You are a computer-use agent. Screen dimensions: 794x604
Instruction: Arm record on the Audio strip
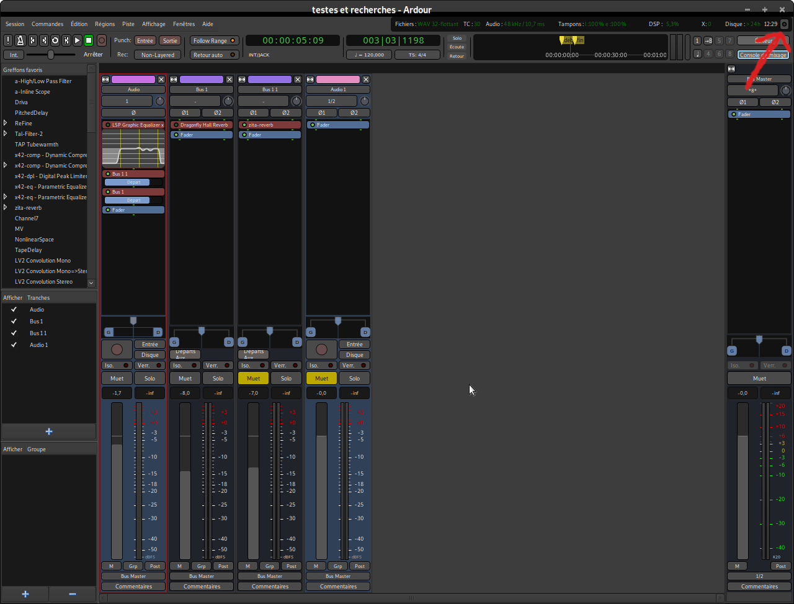coord(117,349)
